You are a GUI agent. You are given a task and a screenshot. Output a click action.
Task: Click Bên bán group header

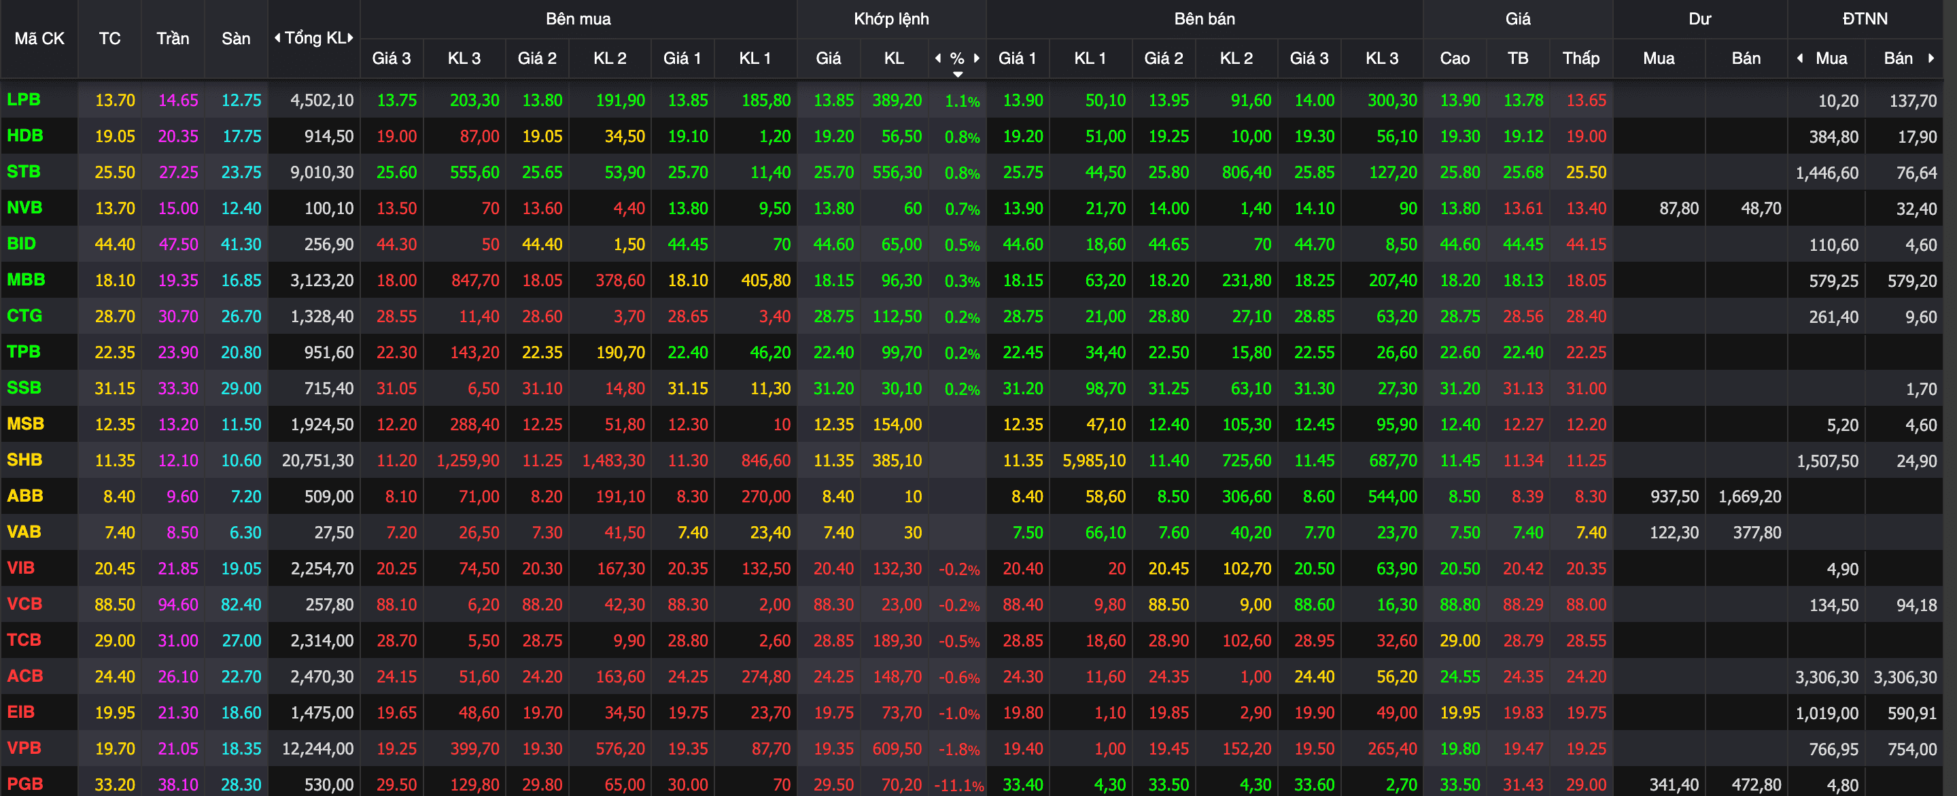point(1204,19)
